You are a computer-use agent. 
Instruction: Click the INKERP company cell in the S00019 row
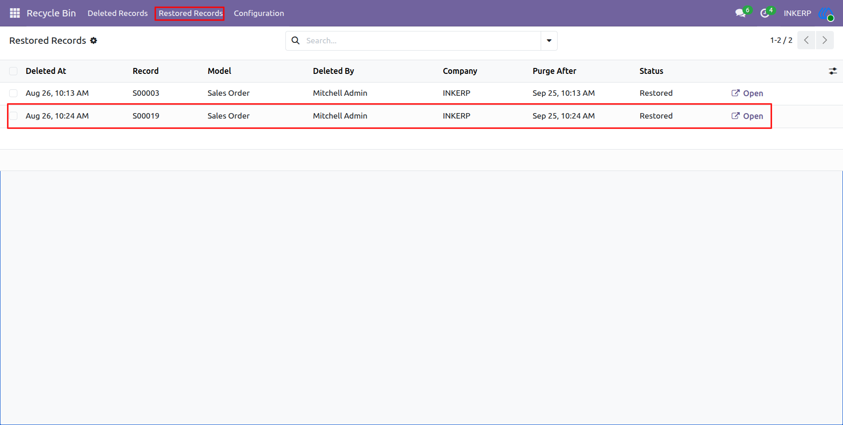(x=456, y=116)
